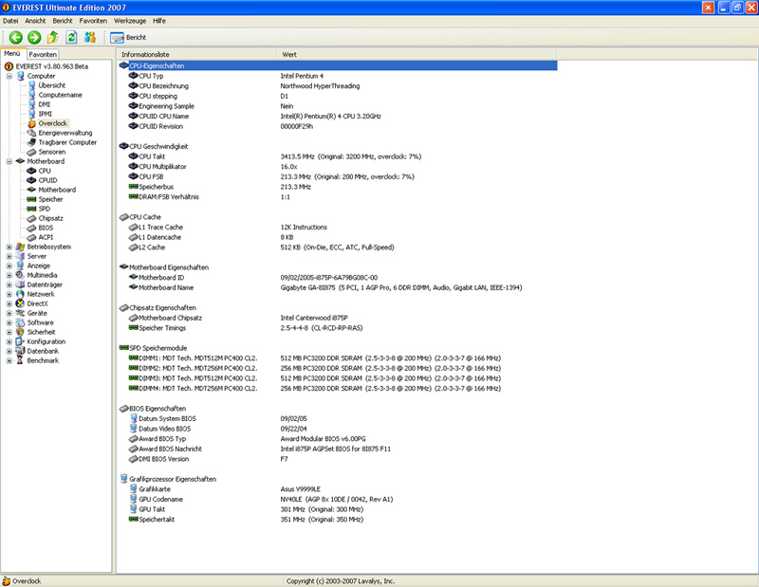Screen dimensions: 759x587
Task: Click the Informationsliste column header
Action: point(196,55)
